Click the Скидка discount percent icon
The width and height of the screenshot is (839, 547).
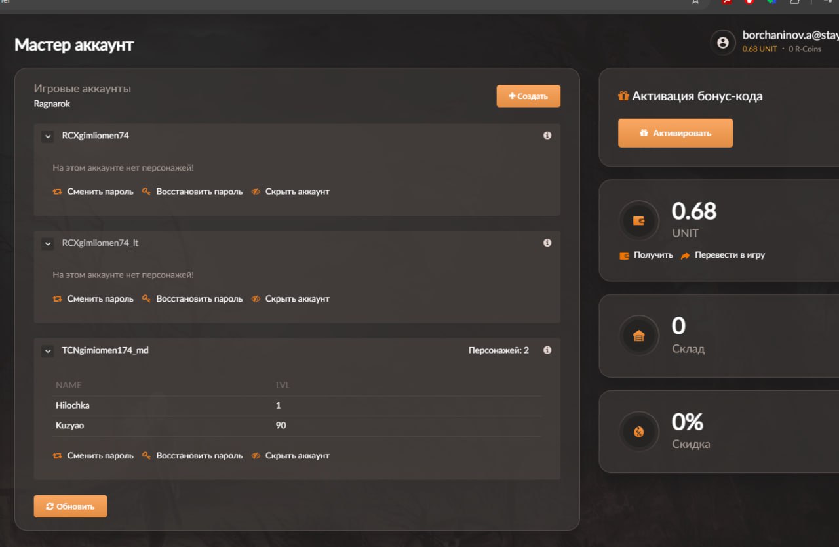point(638,432)
